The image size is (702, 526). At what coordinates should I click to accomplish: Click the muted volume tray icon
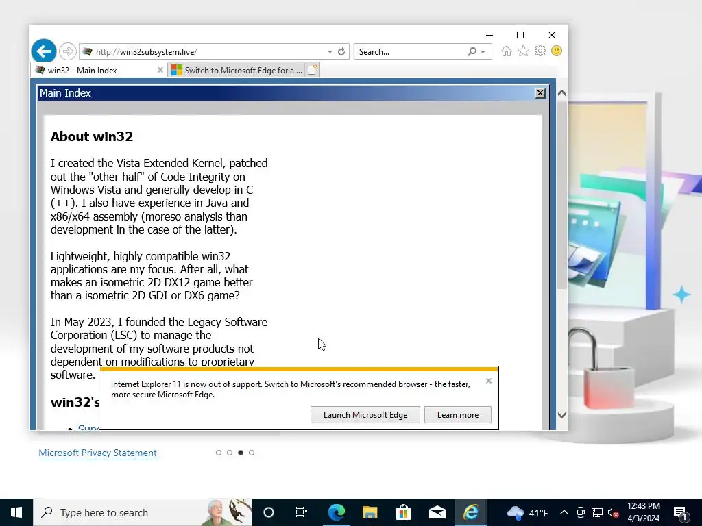coord(614,512)
